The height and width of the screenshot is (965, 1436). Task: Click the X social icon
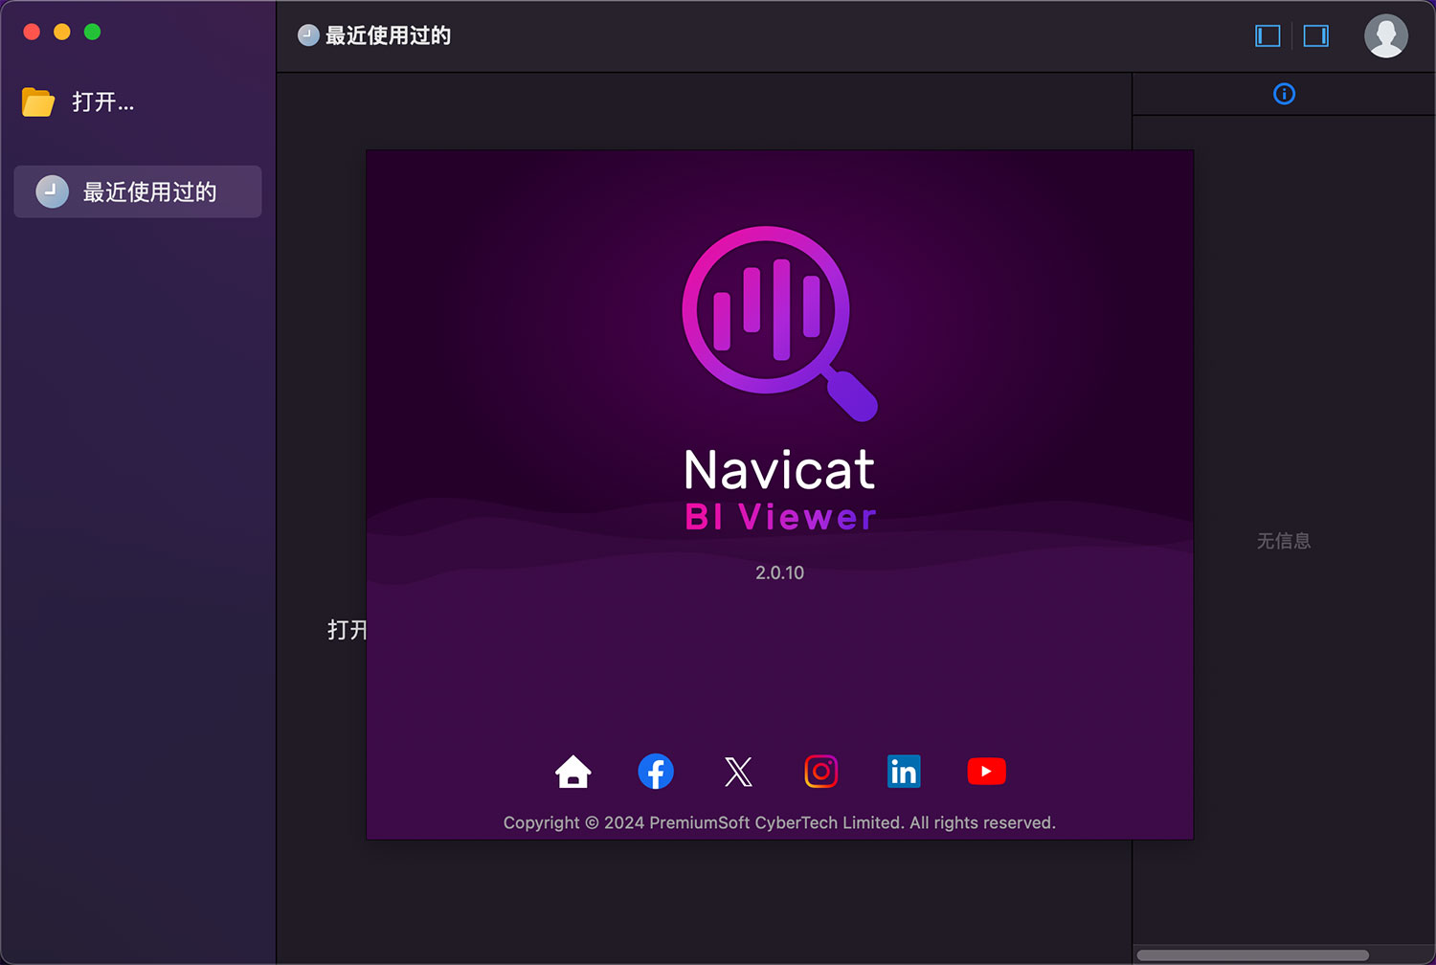tap(738, 772)
